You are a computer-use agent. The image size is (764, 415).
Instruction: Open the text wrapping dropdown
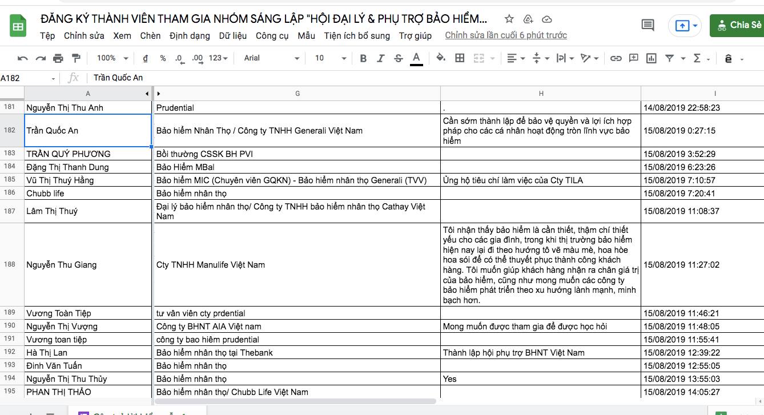(x=565, y=58)
